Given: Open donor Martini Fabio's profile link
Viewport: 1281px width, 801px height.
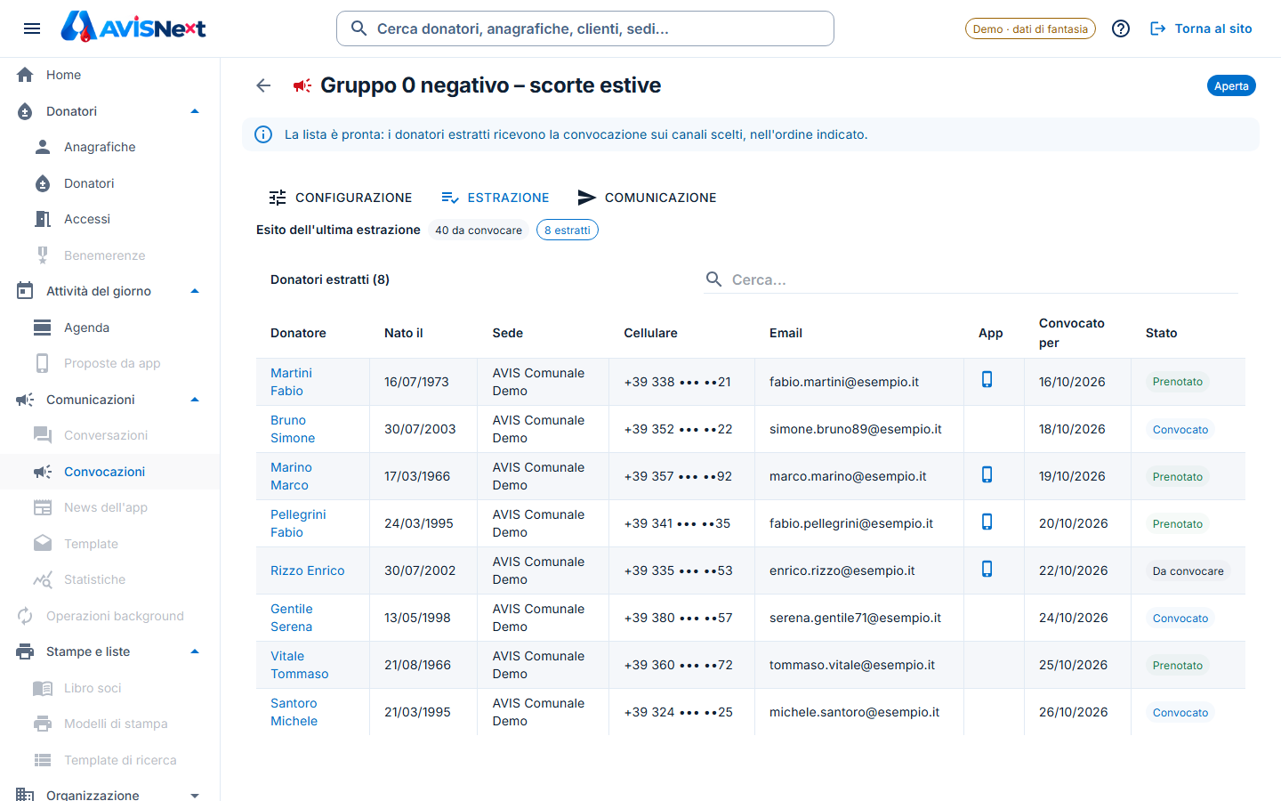Looking at the screenshot, I should (291, 382).
